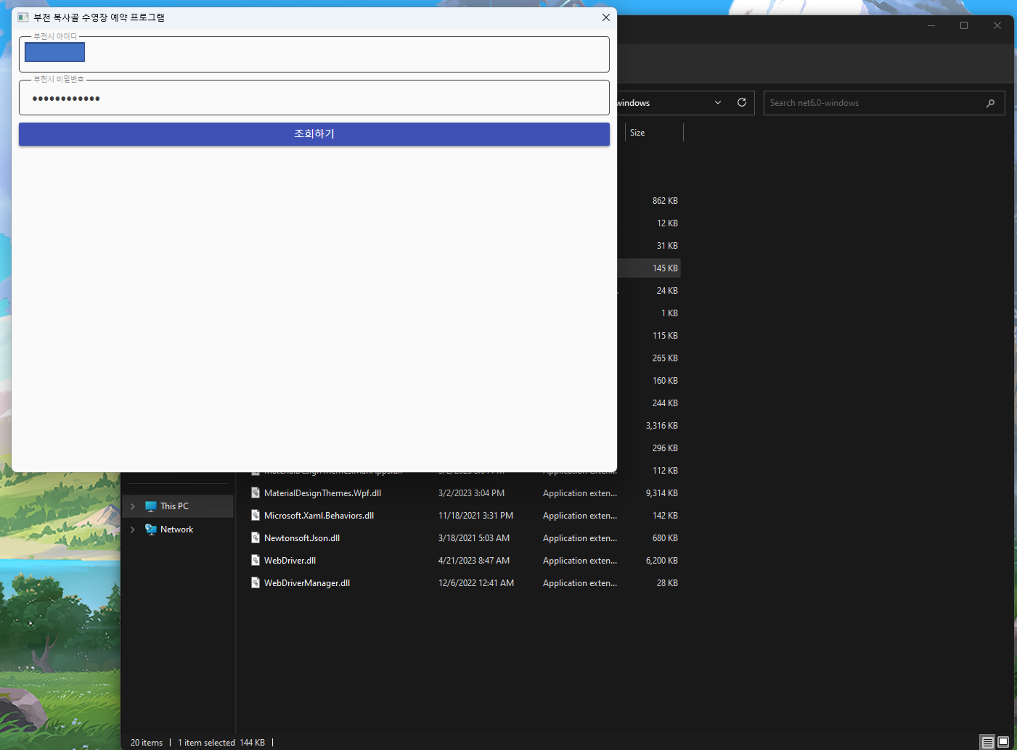The height and width of the screenshot is (750, 1017).
Task: Click the app icon in the reservation program title bar
Action: [x=23, y=17]
